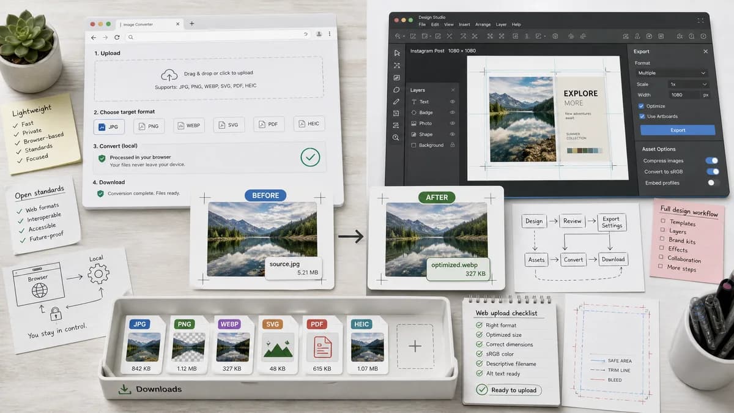Screen dimensions: 734x413
Task: Click the px unit selector next to Width
Action: coord(705,95)
